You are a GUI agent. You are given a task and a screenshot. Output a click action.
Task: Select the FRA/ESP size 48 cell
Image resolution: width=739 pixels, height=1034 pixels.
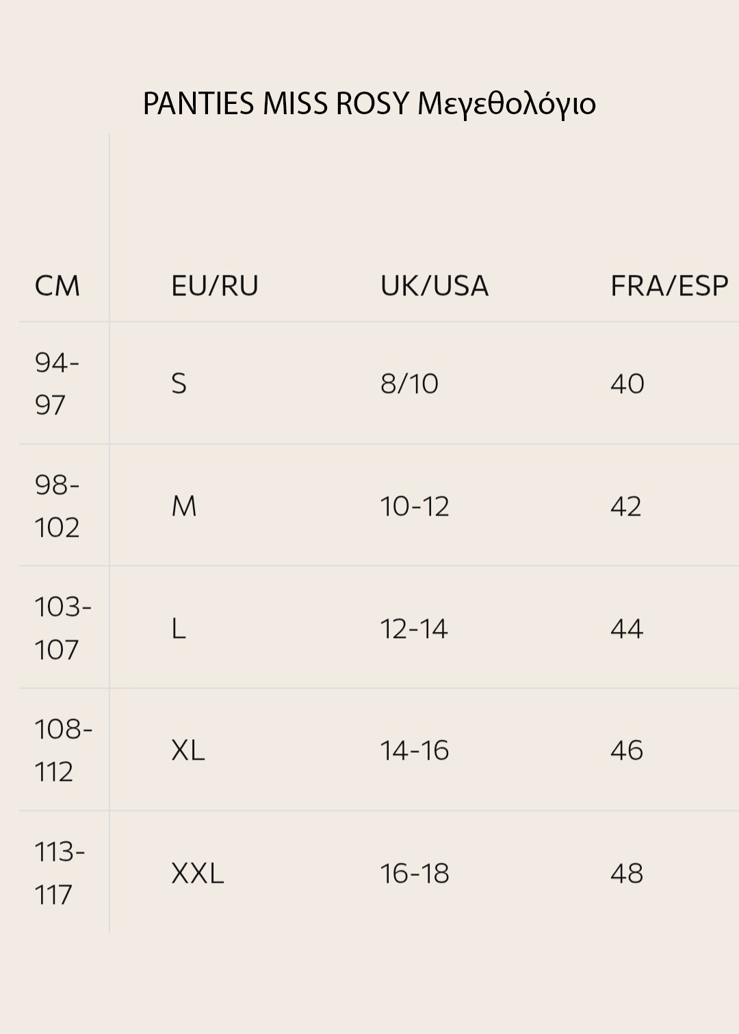pos(627,873)
